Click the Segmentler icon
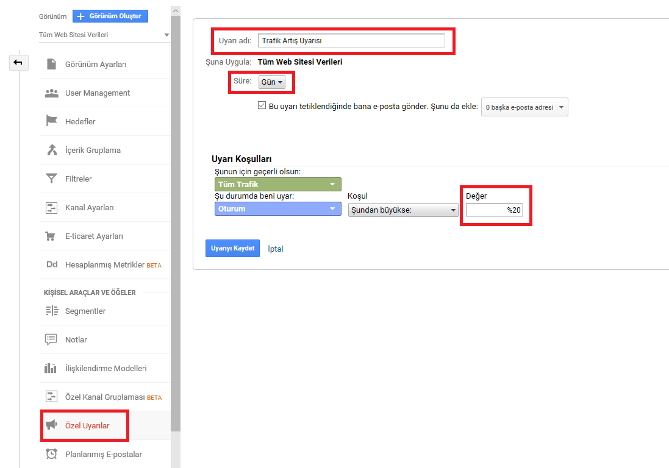Viewport: 669px width, 468px height. [52, 311]
